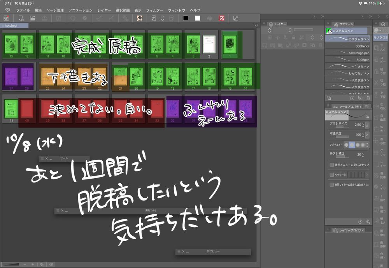Select the 500Bpen sub tool
The height and width of the screenshot is (268, 389).
point(347,60)
